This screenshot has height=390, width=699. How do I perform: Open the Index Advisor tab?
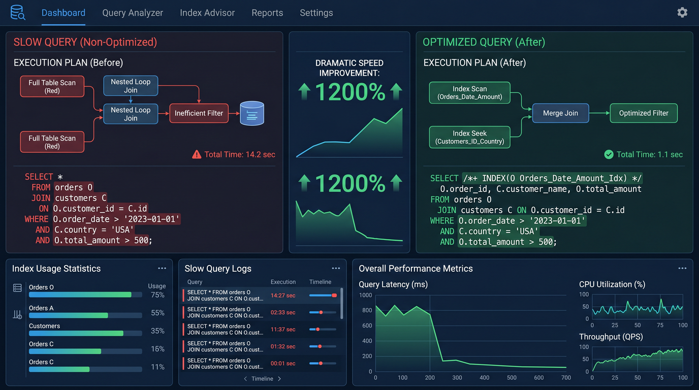(x=207, y=13)
